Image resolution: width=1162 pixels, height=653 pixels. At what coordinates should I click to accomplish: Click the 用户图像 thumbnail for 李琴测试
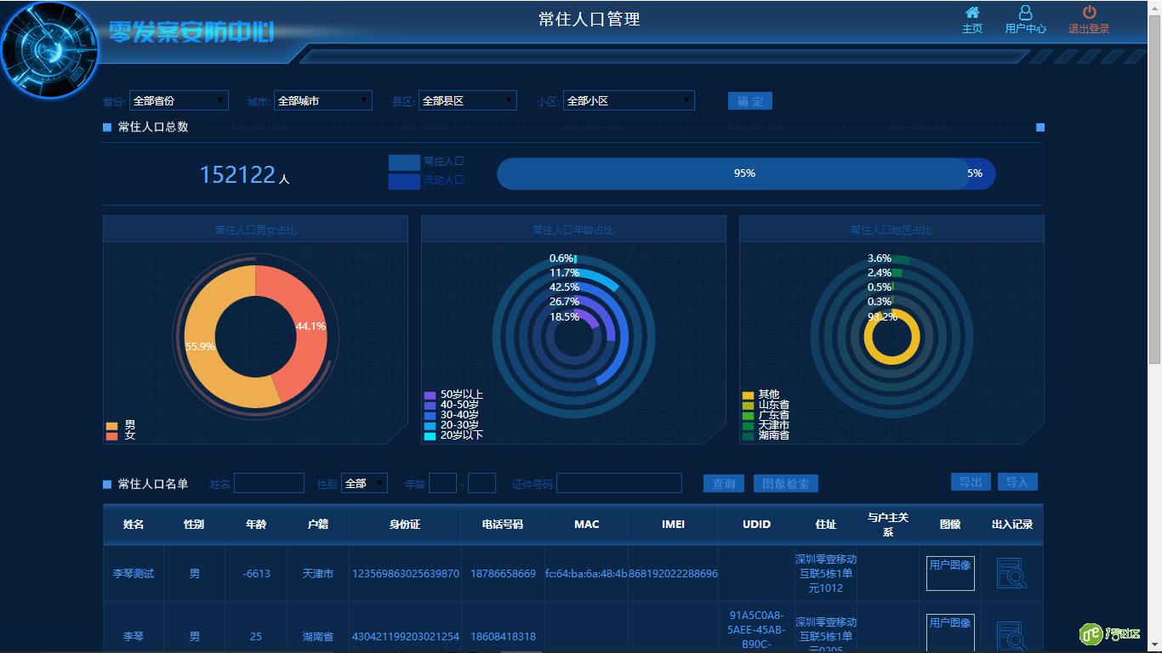pyautogui.click(x=950, y=573)
